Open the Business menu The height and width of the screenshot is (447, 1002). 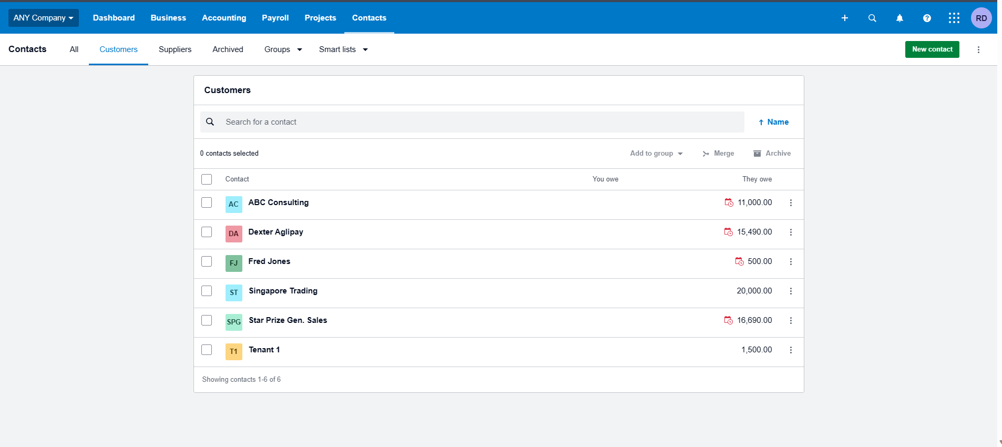coord(168,18)
